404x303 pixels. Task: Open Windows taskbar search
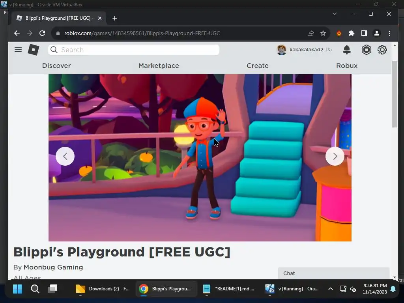point(35,289)
